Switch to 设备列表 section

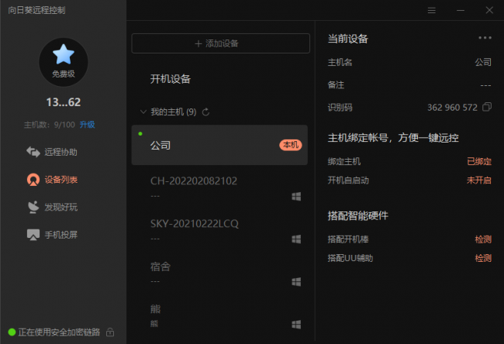61,180
